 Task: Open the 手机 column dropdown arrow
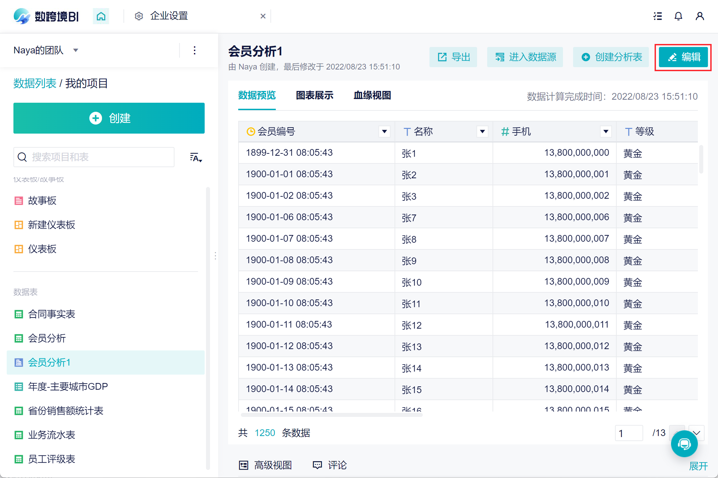tap(606, 132)
